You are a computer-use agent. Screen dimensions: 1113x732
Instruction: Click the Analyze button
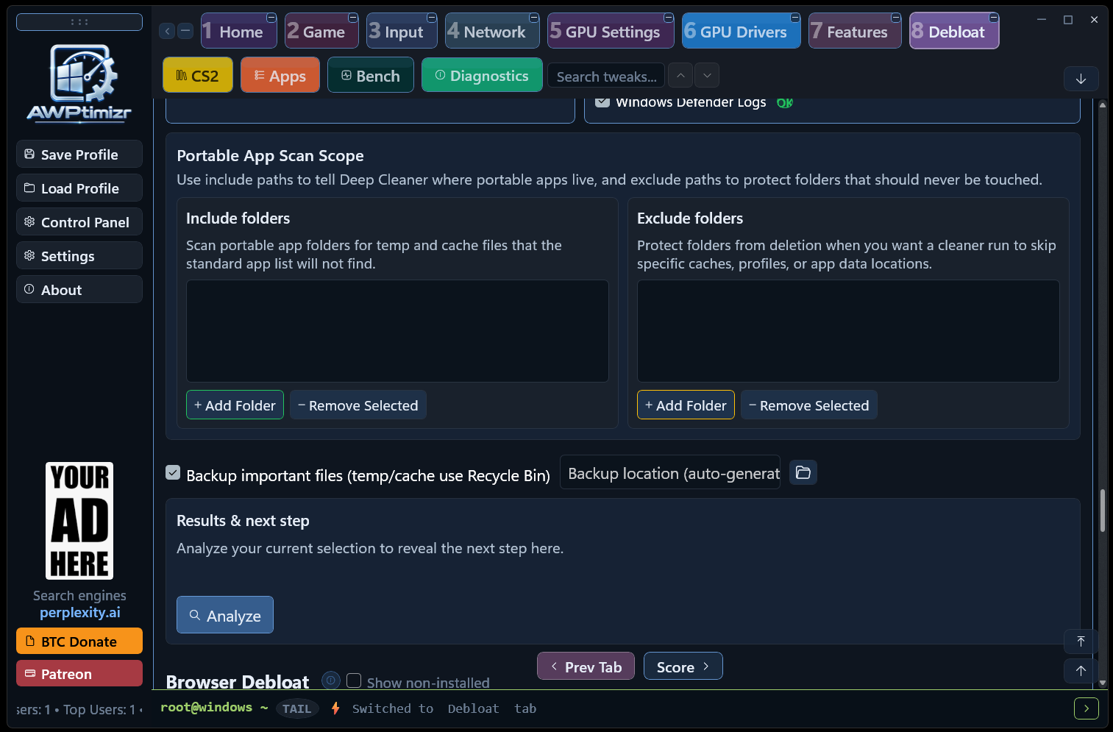pos(225,614)
